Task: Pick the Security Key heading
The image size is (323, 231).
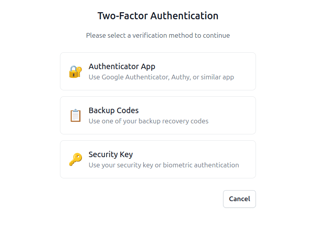Action: 111,154
